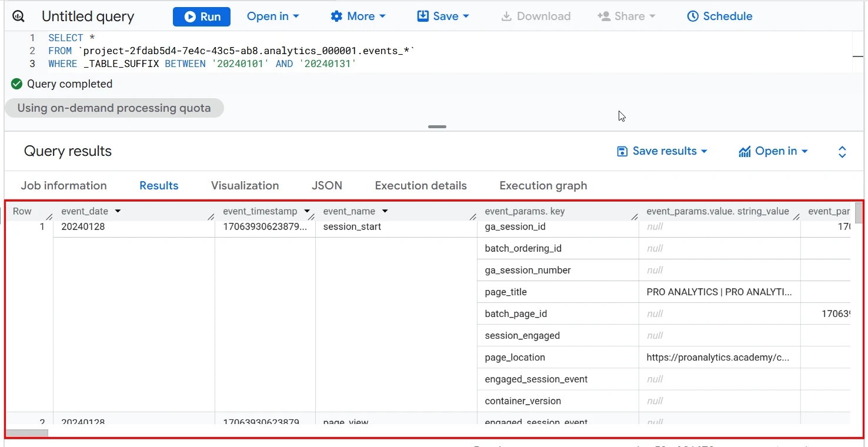Expand or collapse the results pane
Viewport: 868px width, 447px height.
[842, 152]
